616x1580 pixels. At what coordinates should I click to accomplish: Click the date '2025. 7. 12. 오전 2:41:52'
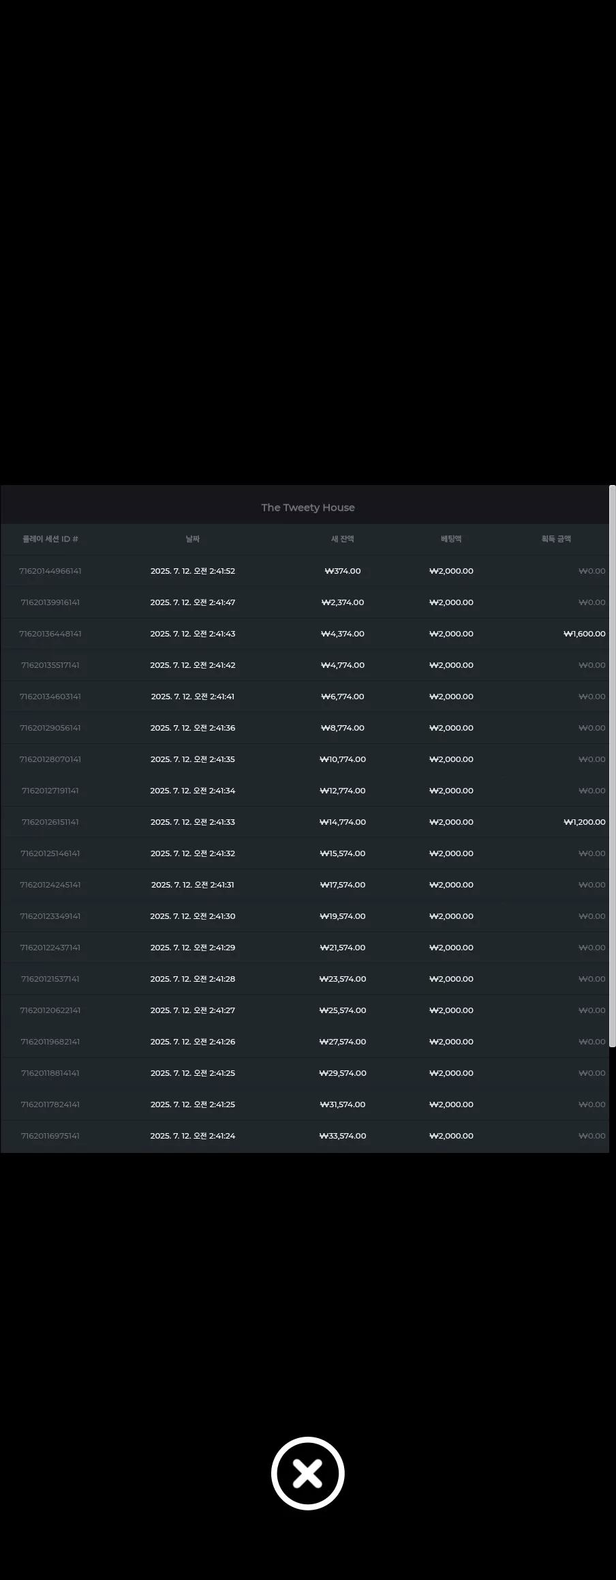pos(193,571)
